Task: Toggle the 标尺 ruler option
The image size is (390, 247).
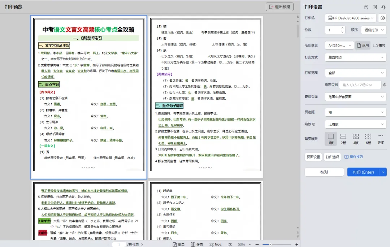Action: [215, 244]
